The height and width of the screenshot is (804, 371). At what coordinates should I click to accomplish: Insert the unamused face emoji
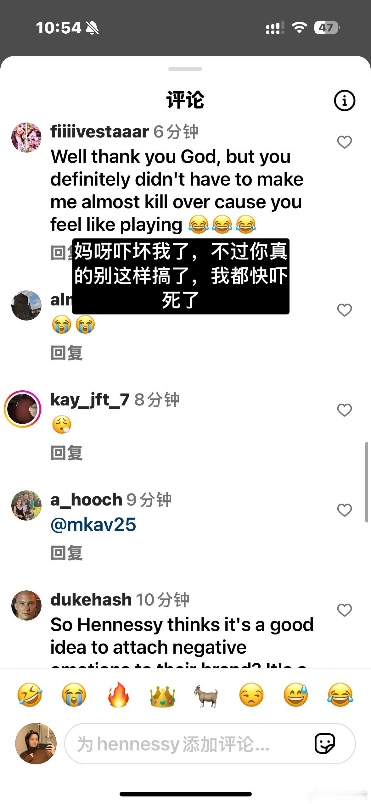251,694
